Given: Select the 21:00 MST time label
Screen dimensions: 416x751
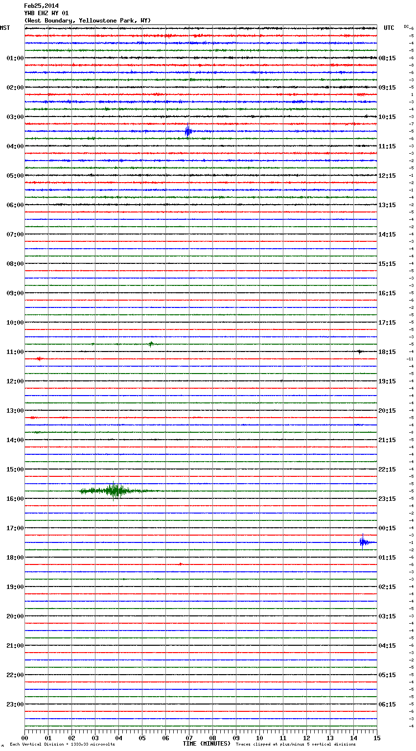Looking at the screenshot, I should click(x=15, y=646).
